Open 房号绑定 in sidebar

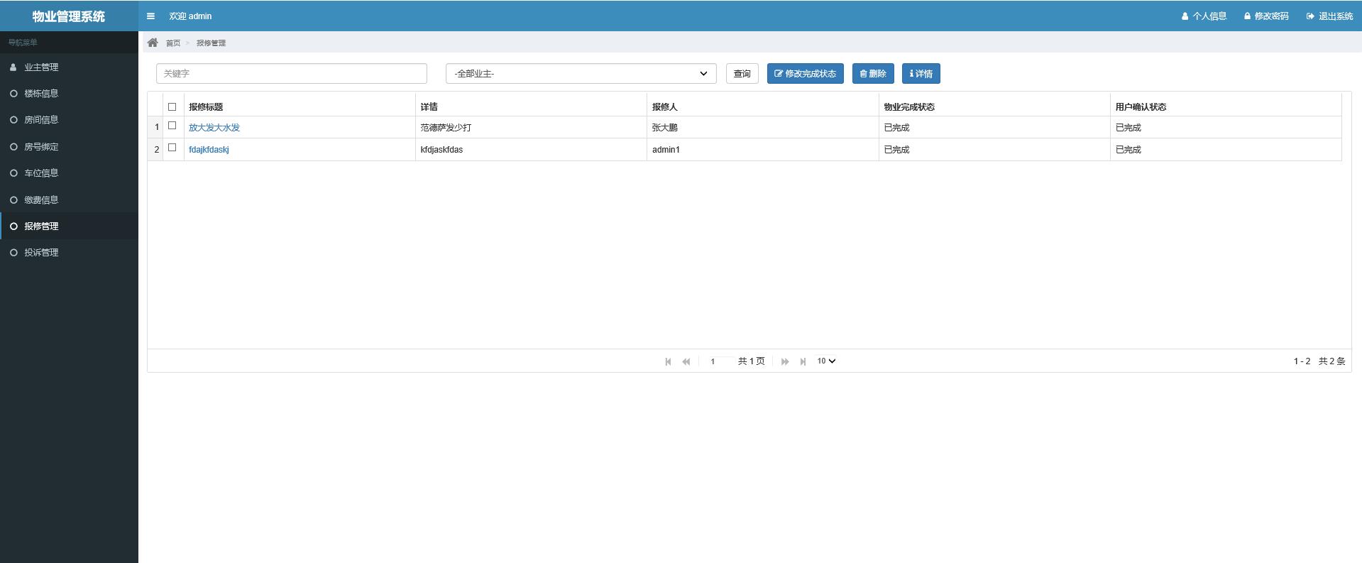tap(69, 147)
